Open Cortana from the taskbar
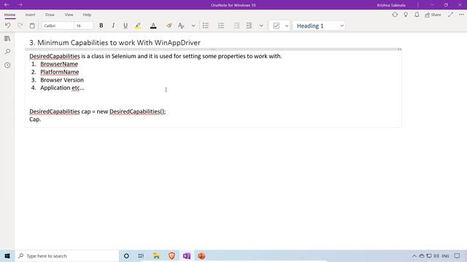This screenshot has width=467, height=262. pos(126,255)
